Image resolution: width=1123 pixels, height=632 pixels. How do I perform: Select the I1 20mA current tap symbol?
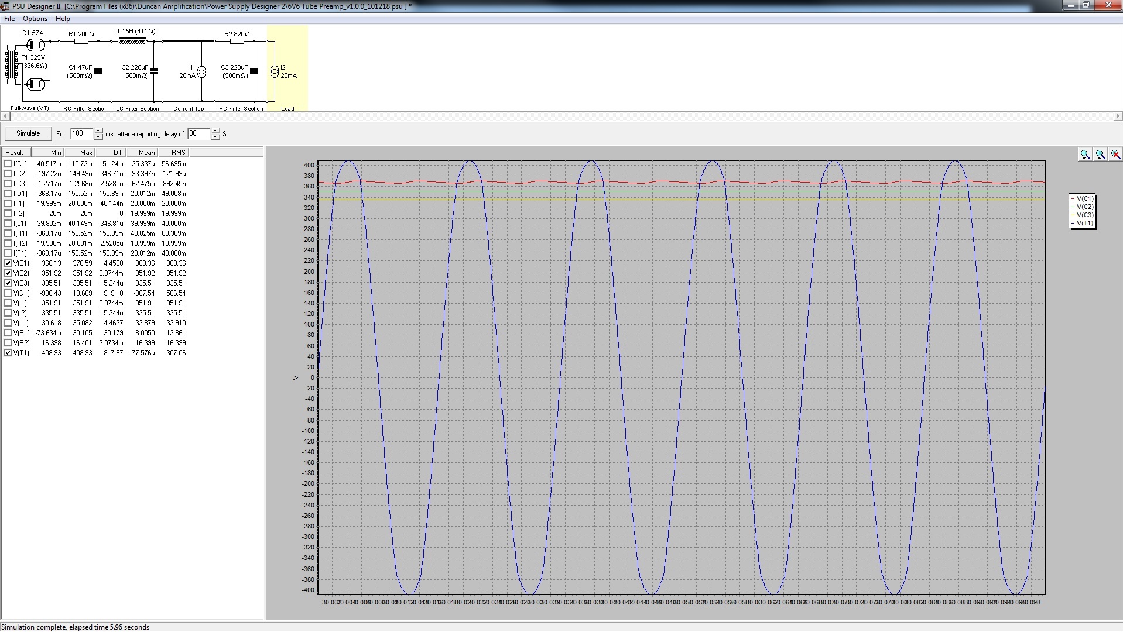click(x=201, y=71)
